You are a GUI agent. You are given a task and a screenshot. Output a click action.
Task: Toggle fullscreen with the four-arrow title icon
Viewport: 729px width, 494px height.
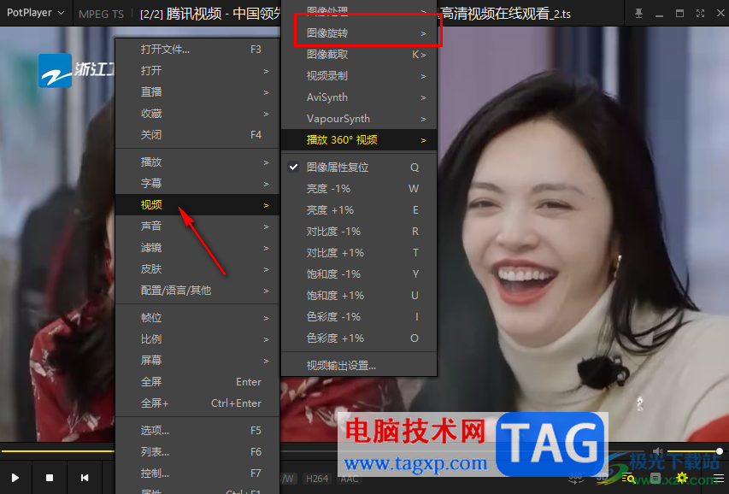[x=700, y=14]
